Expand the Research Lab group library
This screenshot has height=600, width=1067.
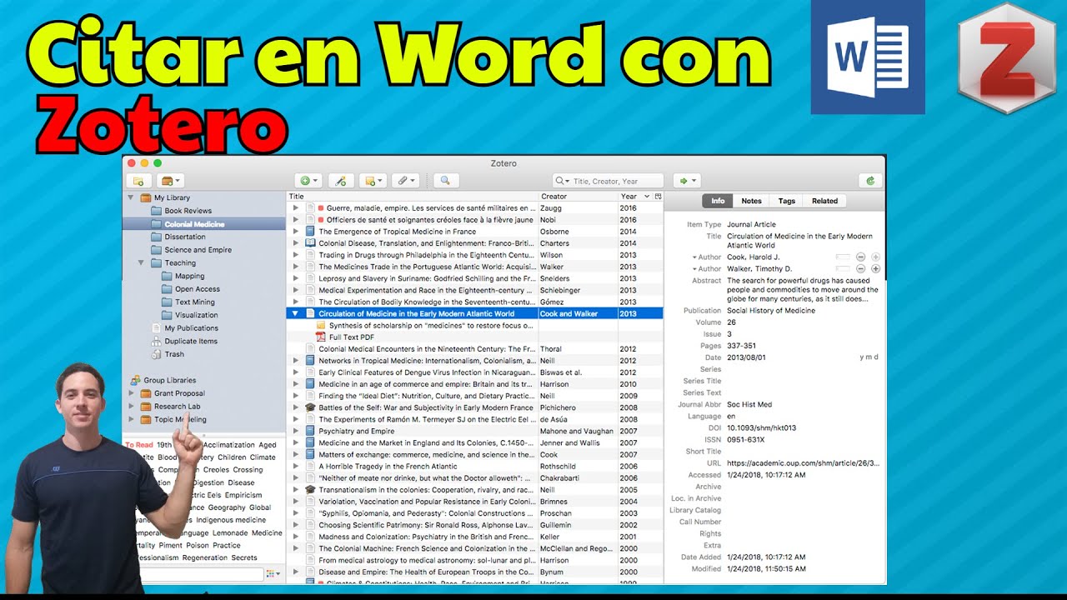131,407
